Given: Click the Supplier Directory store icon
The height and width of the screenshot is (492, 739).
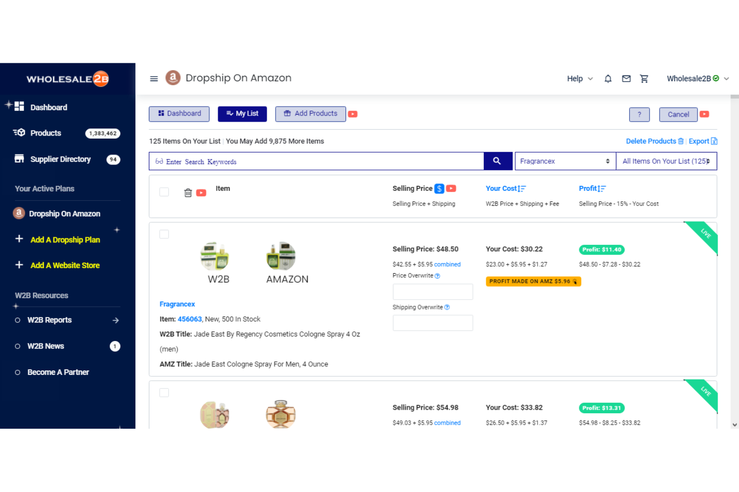Looking at the screenshot, I should point(19,159).
